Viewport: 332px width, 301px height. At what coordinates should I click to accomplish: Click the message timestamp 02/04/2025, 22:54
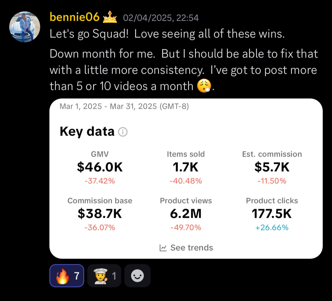click(161, 18)
